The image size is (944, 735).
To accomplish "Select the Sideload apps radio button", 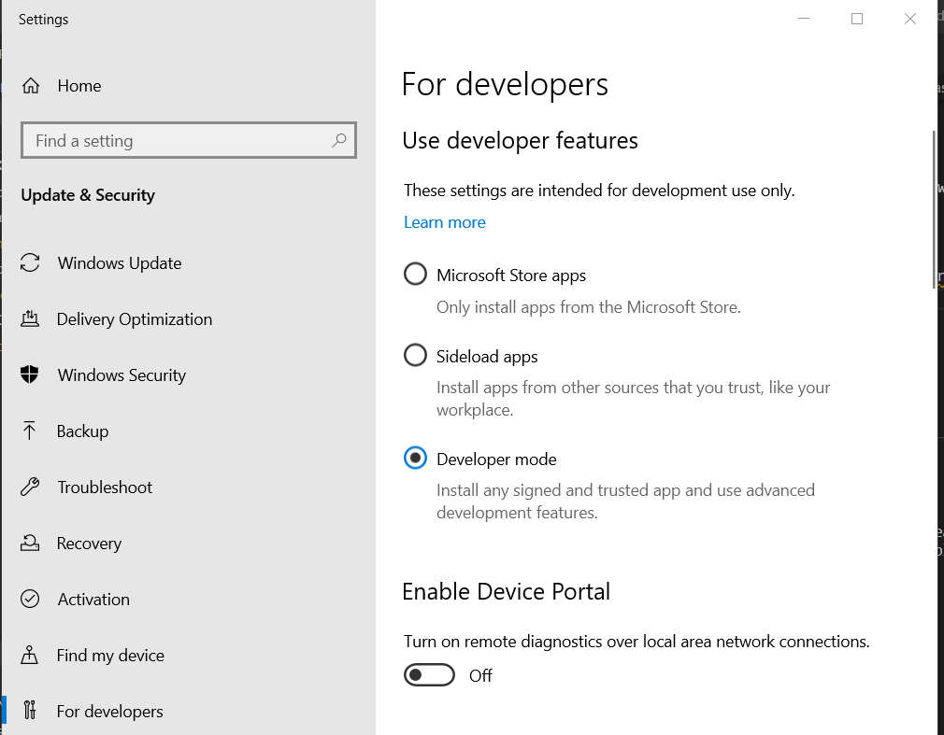I will click(x=415, y=356).
